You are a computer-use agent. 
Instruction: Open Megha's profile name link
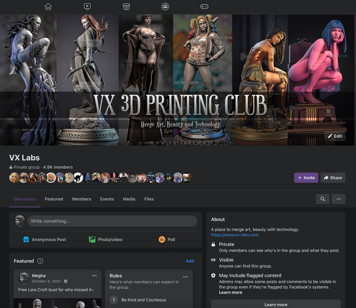pyautogui.click(x=39, y=276)
